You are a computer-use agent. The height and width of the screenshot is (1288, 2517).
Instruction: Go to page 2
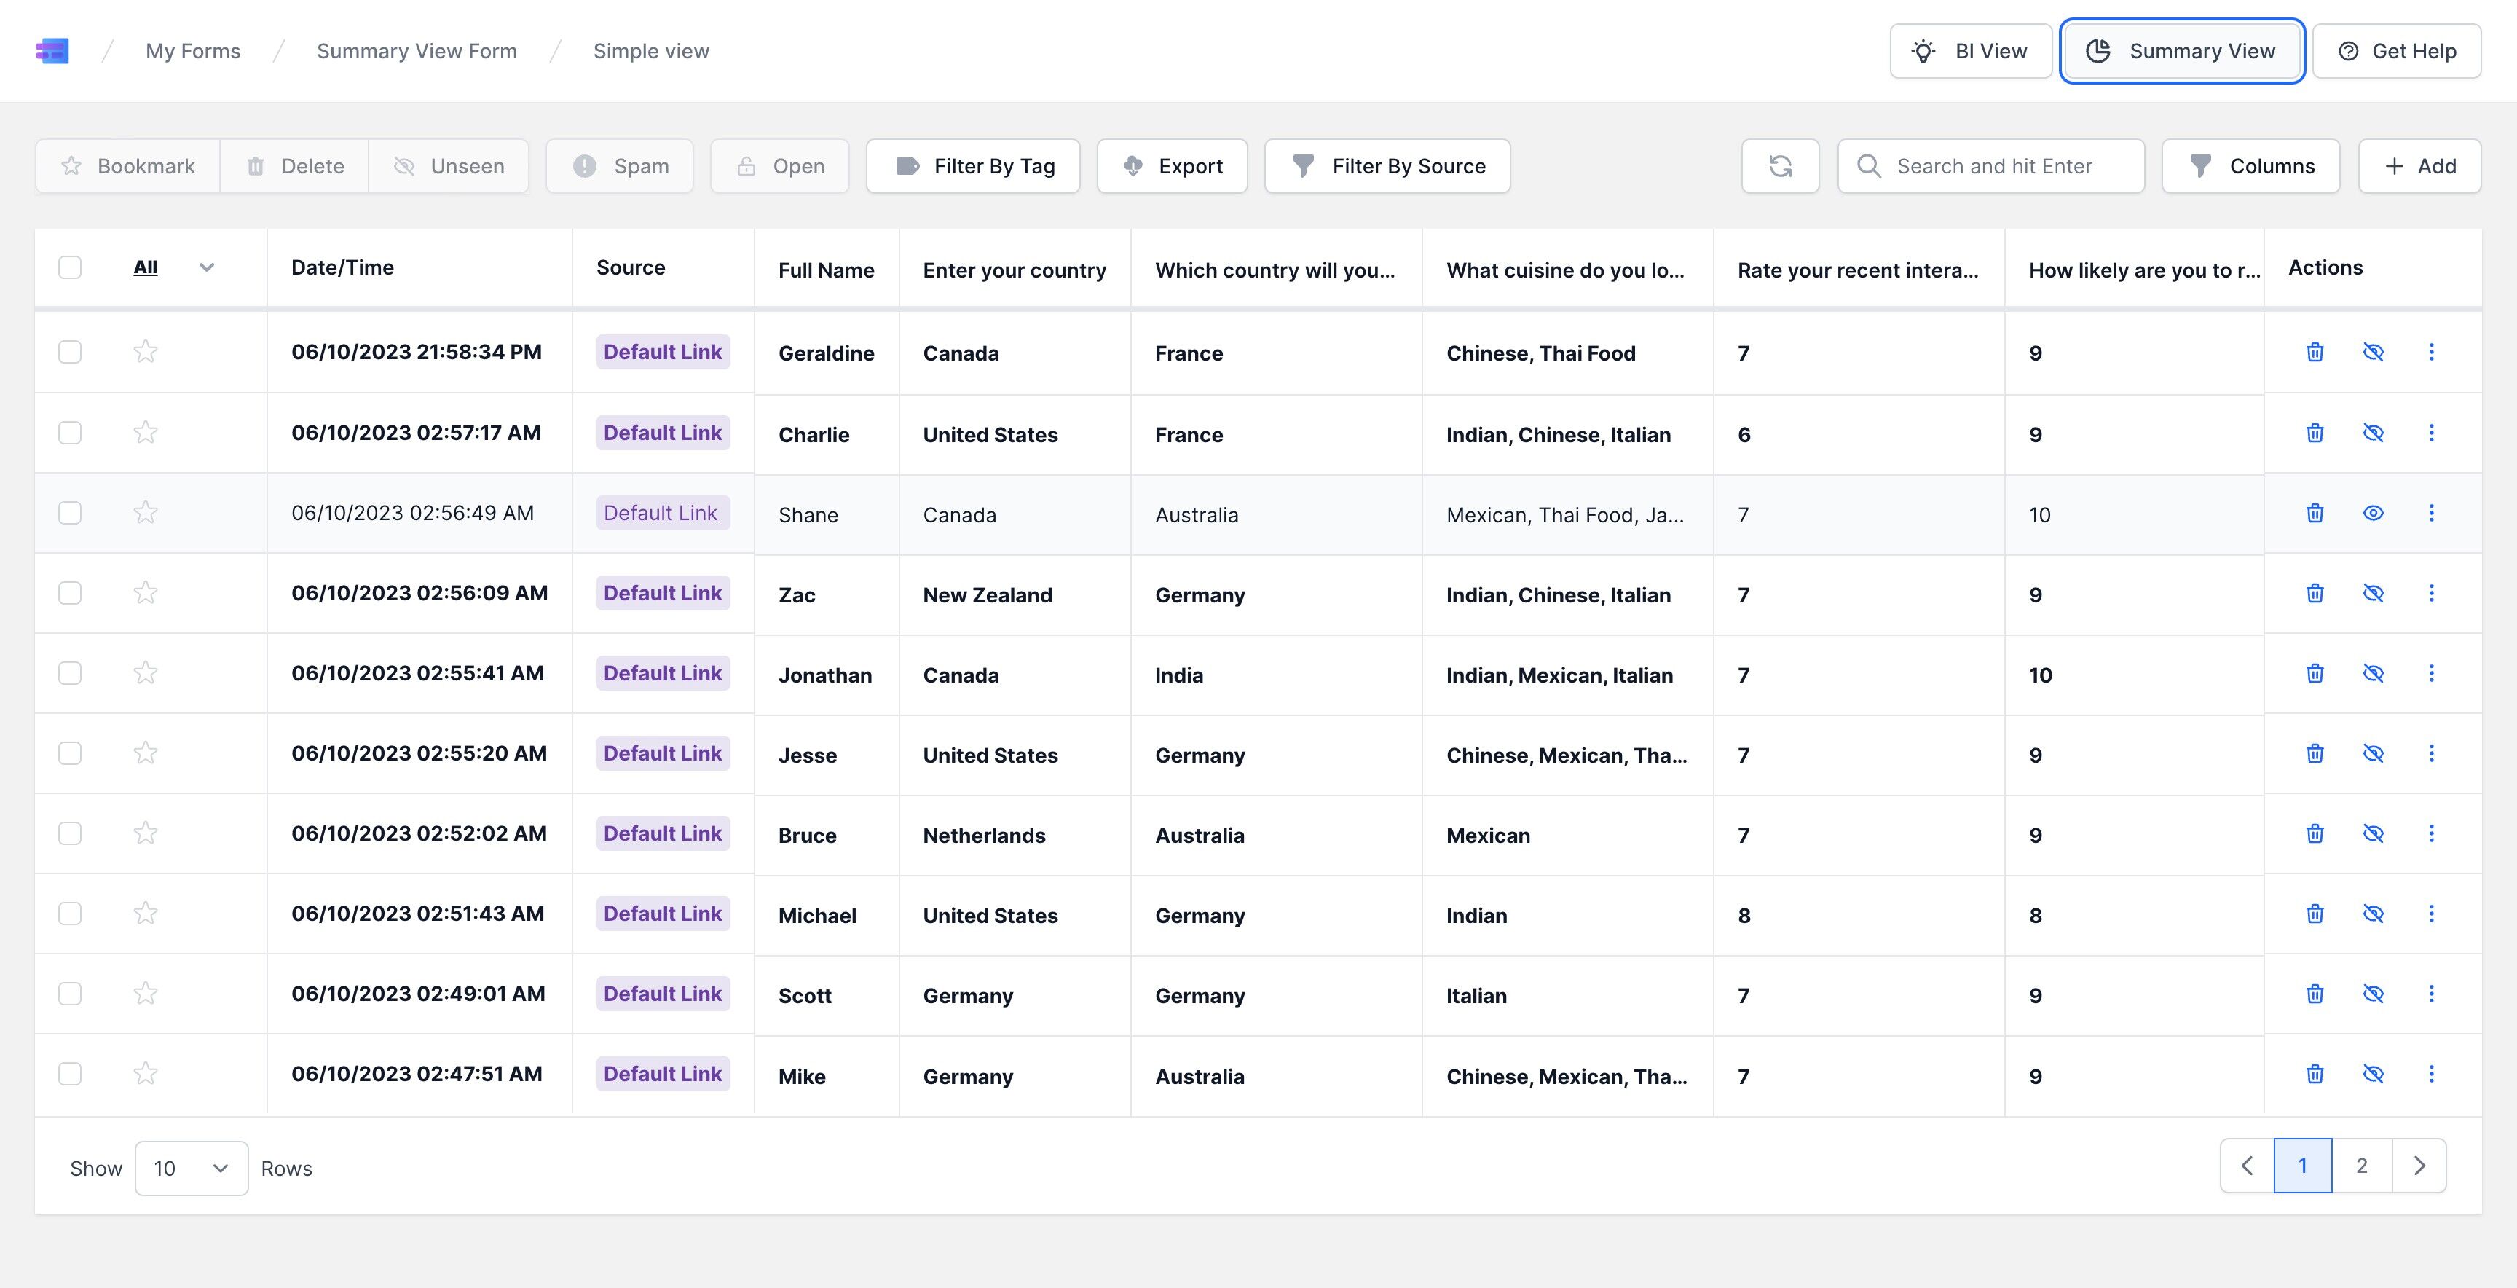2362,1166
